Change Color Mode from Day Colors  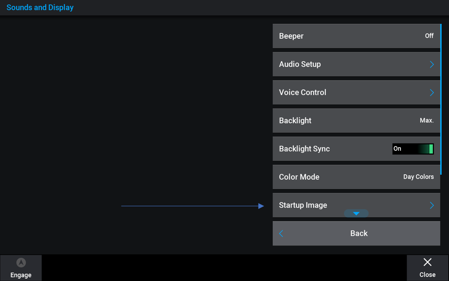point(418,177)
